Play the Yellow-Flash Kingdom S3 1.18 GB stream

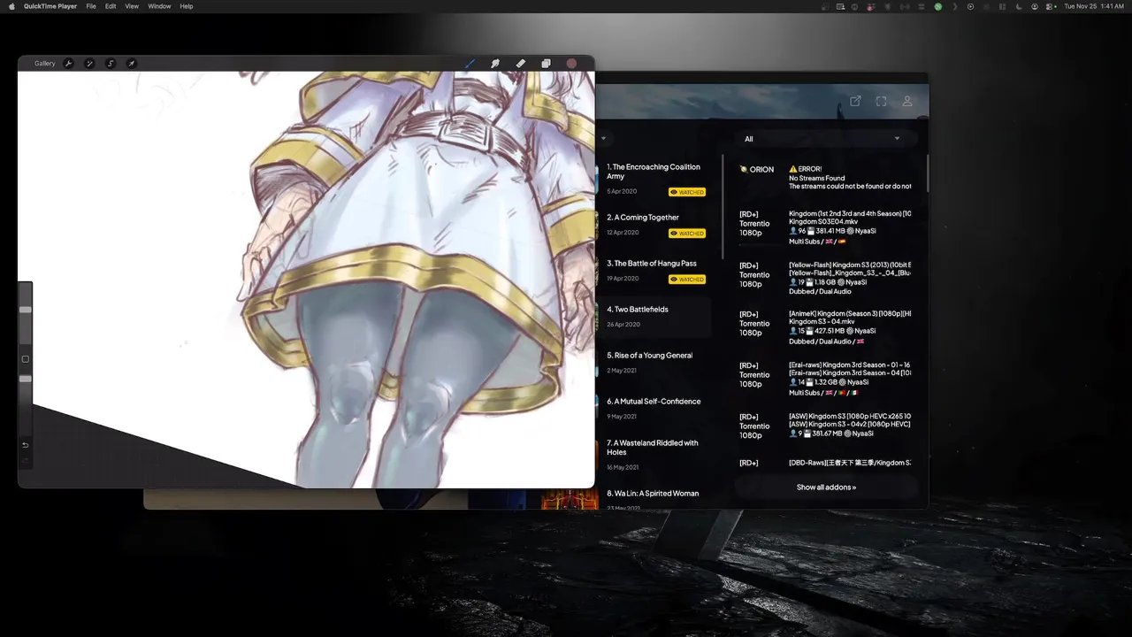[x=824, y=279]
